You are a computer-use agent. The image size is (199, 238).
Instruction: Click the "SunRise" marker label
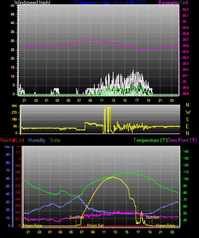point(76,217)
